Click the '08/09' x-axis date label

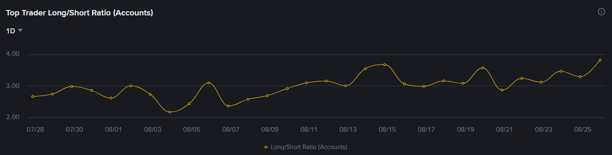coord(270,130)
